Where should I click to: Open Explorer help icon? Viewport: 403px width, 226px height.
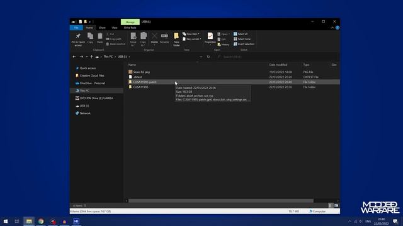click(338, 28)
